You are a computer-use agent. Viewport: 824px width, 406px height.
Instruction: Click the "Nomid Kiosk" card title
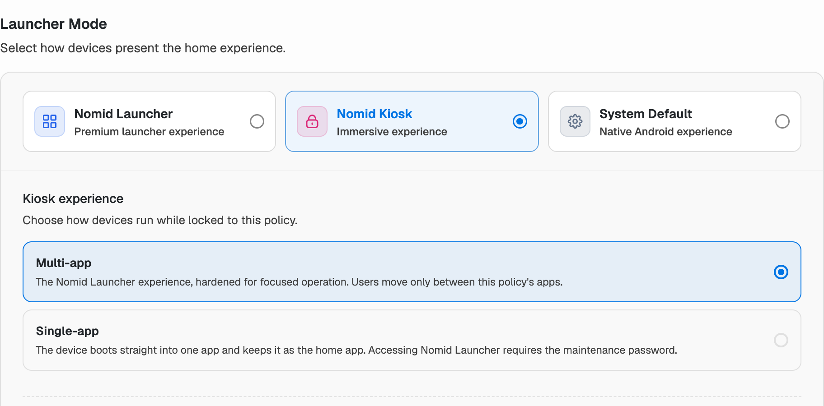[375, 114]
